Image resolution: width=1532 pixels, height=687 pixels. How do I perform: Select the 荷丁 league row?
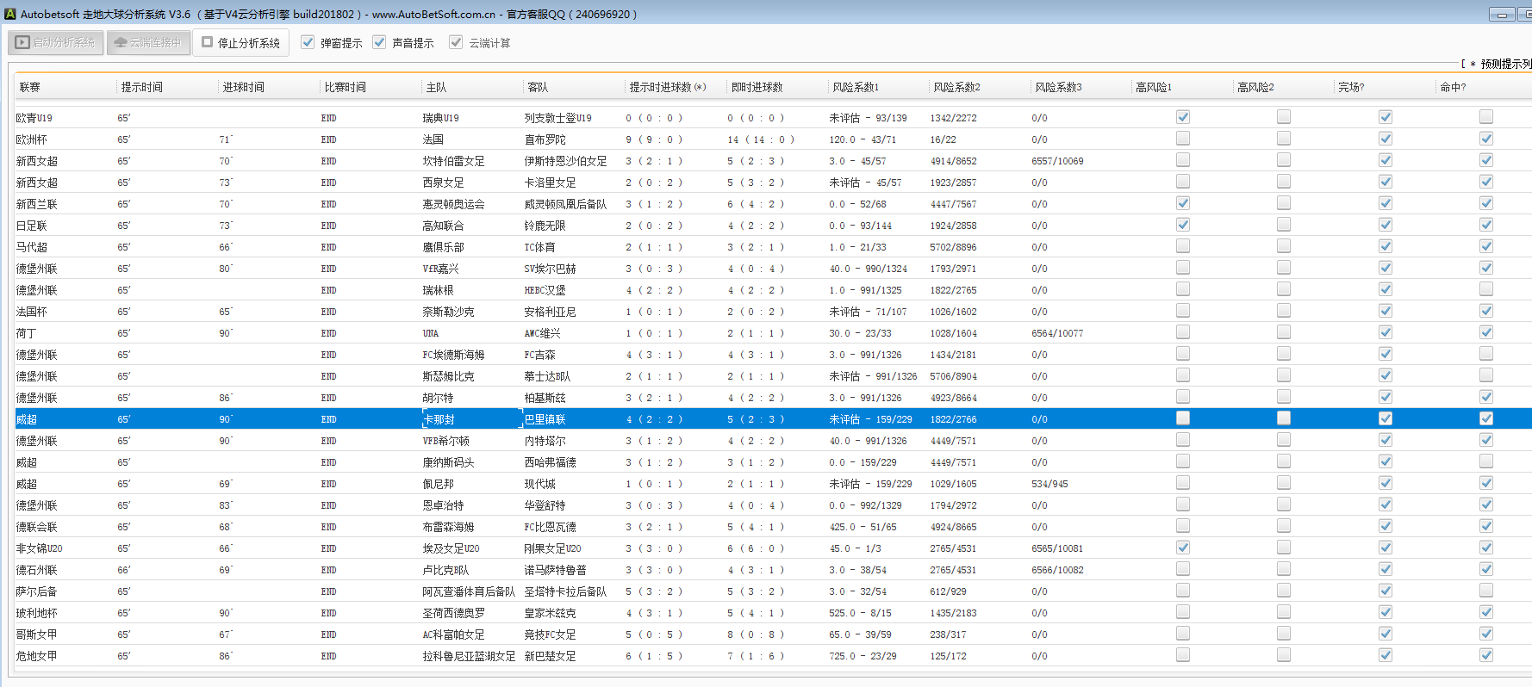[x=27, y=333]
